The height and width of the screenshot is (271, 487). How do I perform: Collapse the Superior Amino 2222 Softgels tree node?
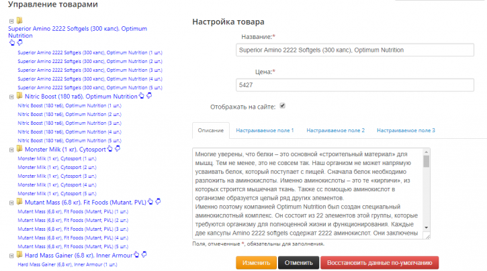point(11,21)
